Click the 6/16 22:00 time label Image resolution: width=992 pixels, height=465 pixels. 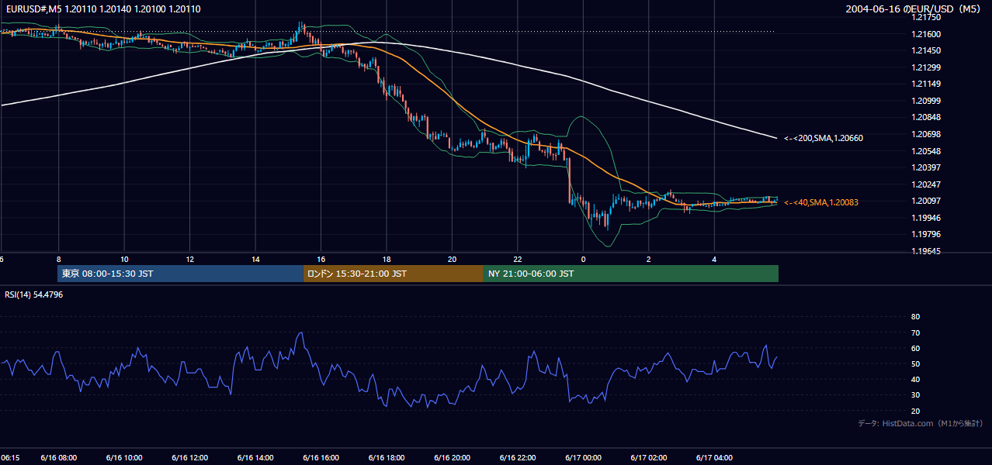pyautogui.click(x=518, y=458)
